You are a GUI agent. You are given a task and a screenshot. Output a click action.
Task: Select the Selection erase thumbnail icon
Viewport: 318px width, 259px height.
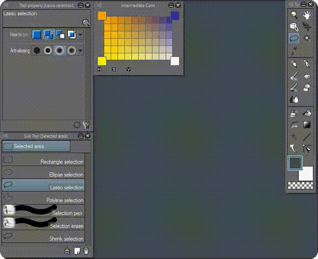pyautogui.click(x=9, y=223)
